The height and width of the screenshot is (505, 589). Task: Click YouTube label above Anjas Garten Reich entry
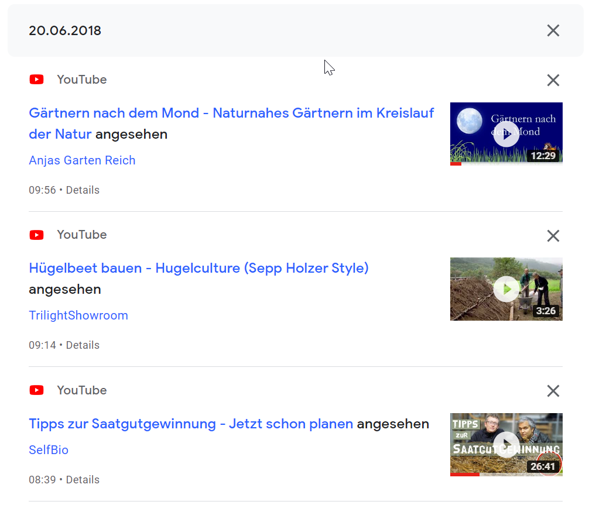pos(82,80)
